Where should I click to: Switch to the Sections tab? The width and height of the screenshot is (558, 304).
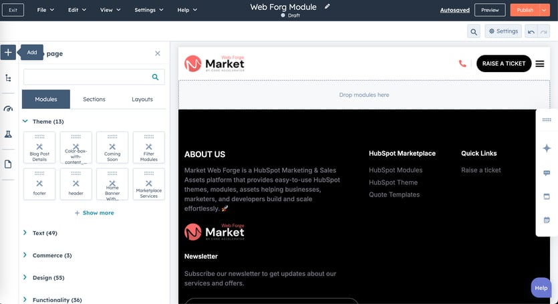[94, 100]
